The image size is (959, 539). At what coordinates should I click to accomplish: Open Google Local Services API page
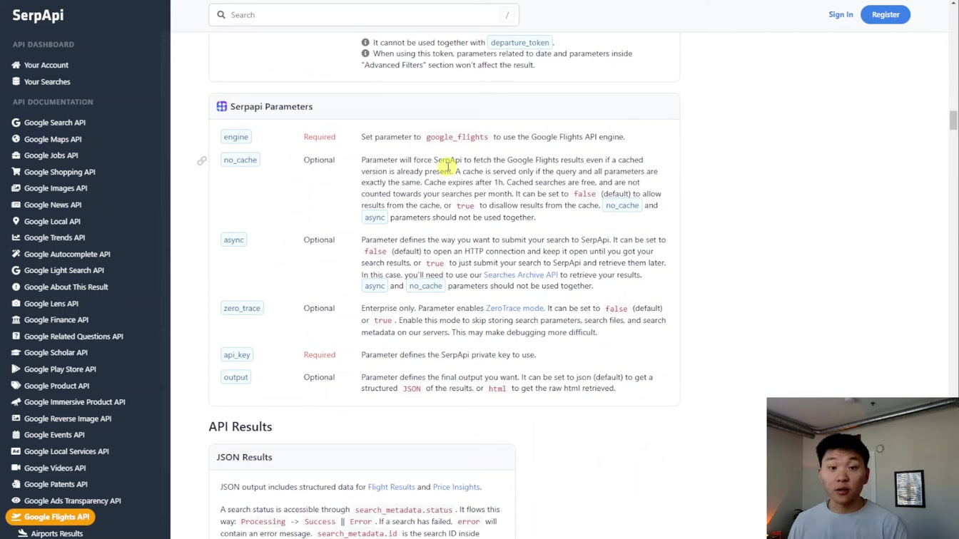click(66, 451)
